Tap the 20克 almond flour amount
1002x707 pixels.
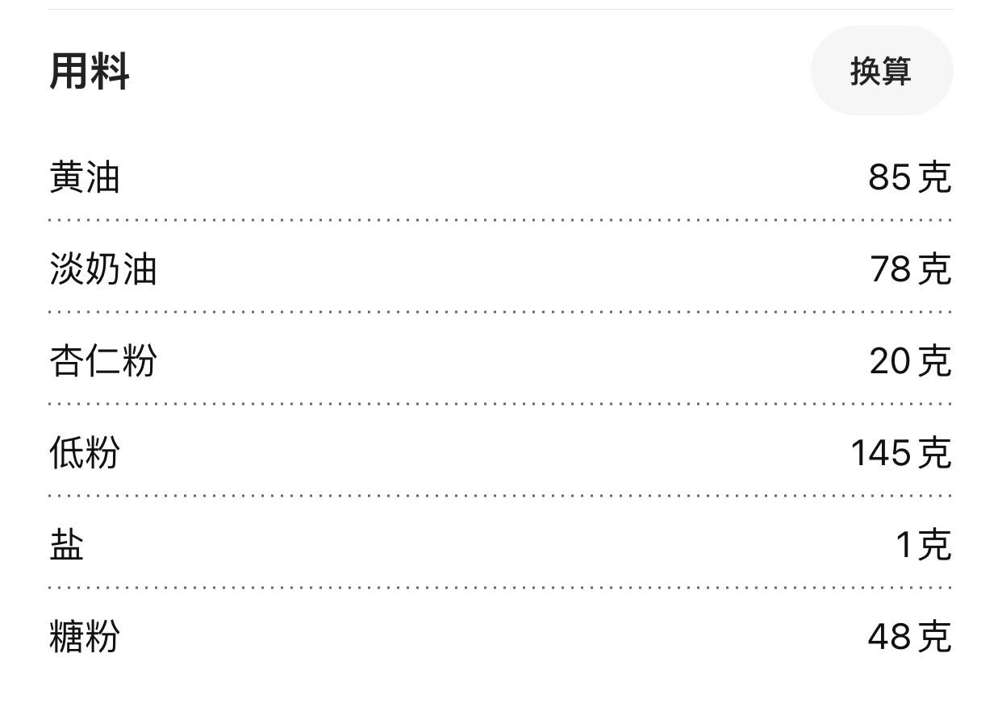tap(911, 361)
